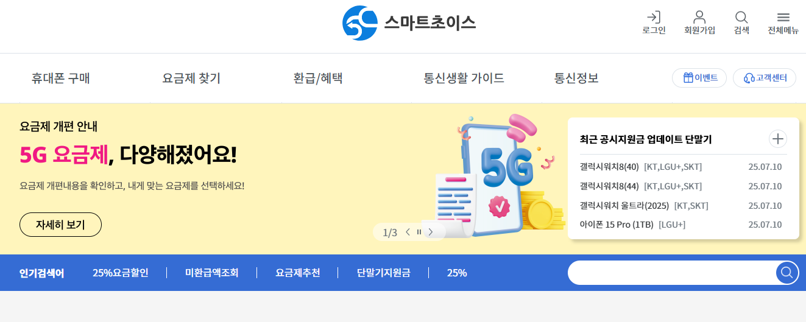
Task: Advance to next banner slide
Action: (431, 232)
